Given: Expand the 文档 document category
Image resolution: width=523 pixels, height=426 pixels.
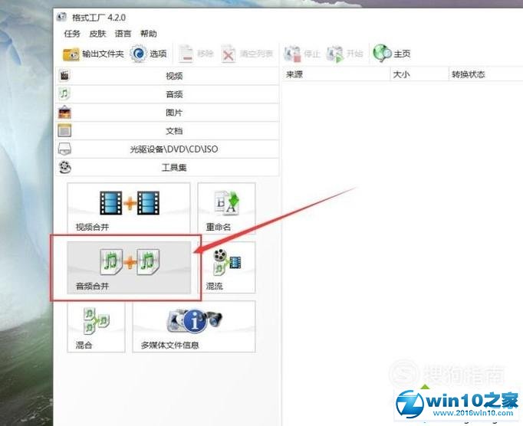Looking at the screenshot, I should 173,131.
